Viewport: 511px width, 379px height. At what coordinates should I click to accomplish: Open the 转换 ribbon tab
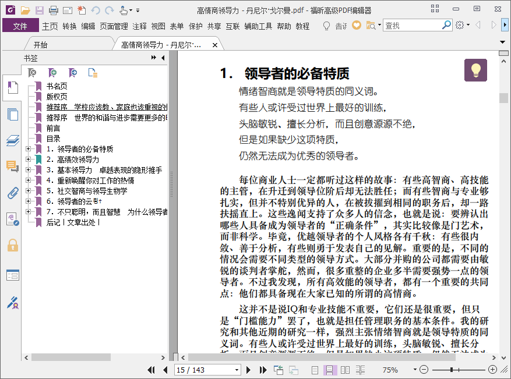tap(69, 26)
